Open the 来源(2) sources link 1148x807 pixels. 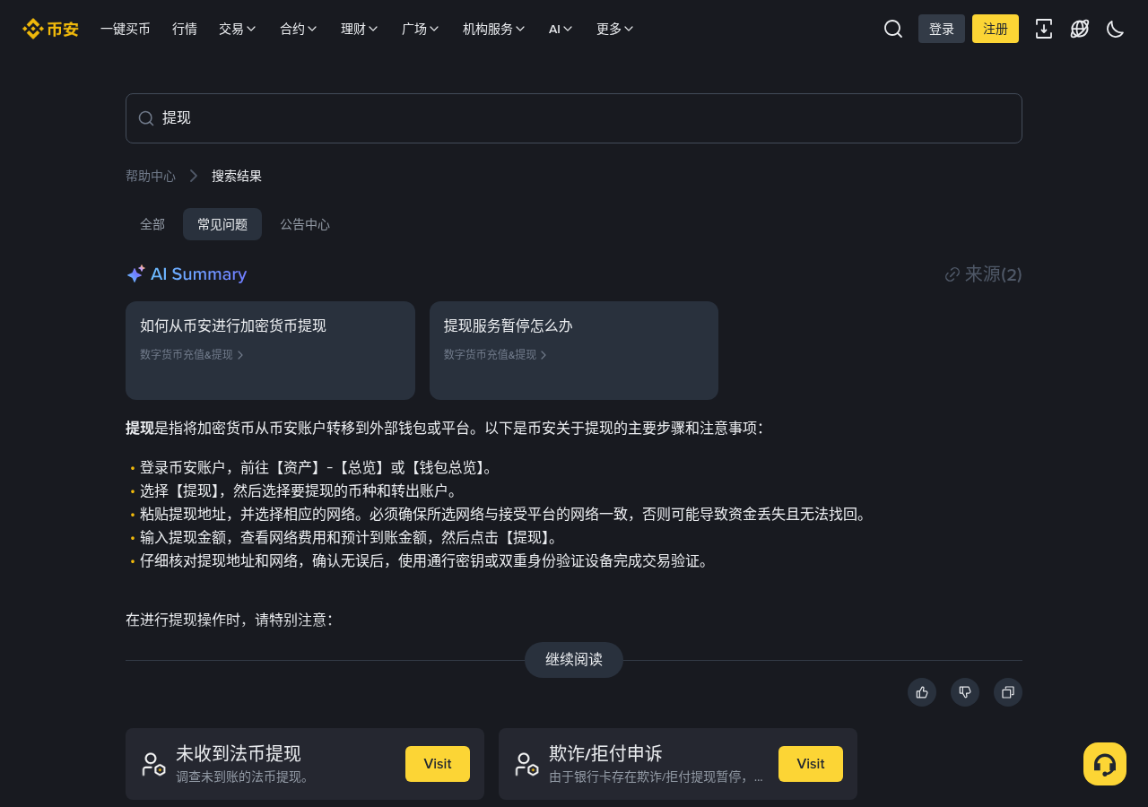point(984,274)
